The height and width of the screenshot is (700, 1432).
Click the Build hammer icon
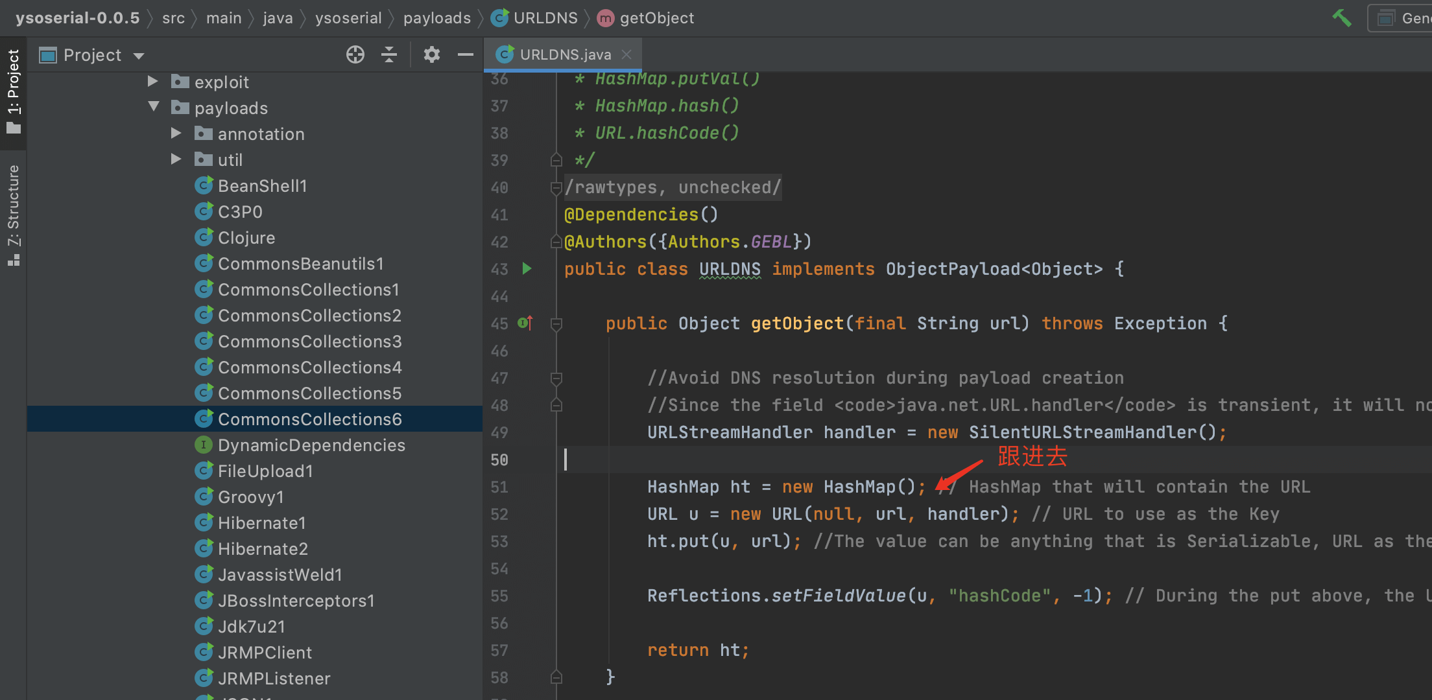tap(1342, 17)
